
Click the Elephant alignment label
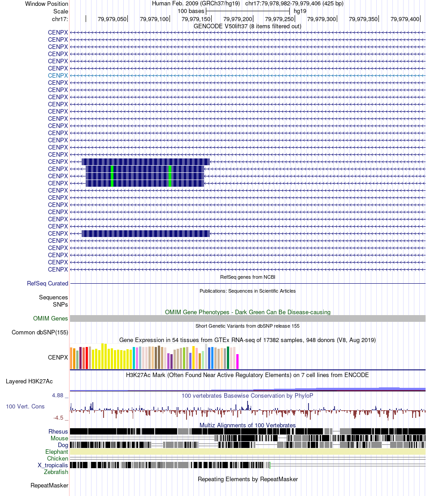click(57, 452)
